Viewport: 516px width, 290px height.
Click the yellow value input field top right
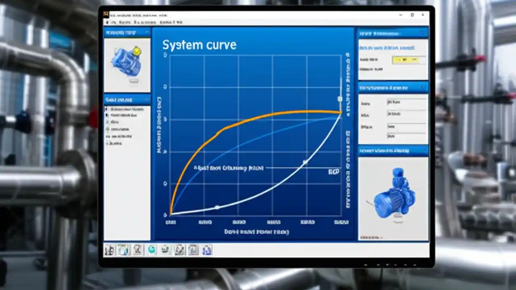(405, 59)
